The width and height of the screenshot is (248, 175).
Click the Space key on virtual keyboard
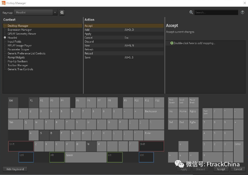point(86,157)
